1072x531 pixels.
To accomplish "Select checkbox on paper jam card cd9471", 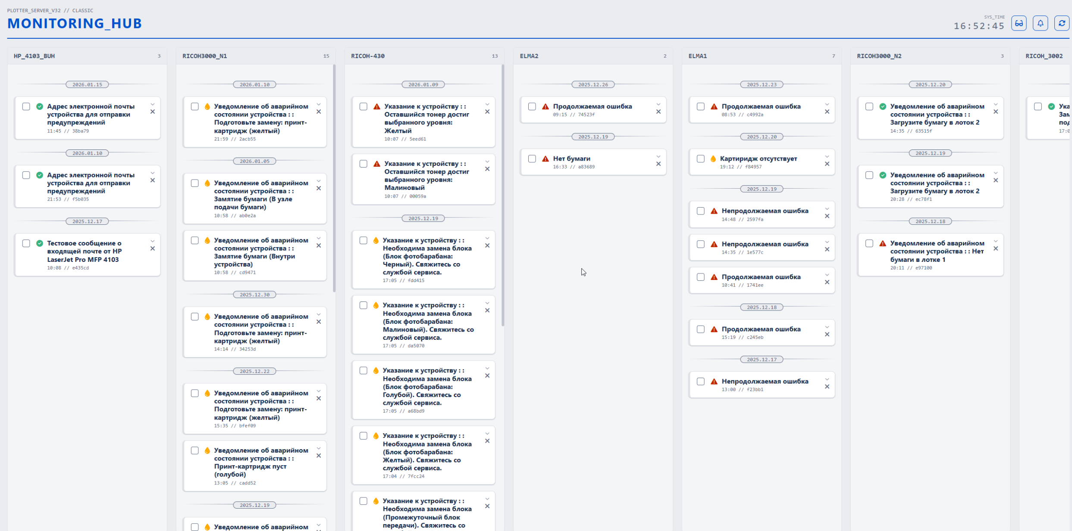I will coord(195,240).
